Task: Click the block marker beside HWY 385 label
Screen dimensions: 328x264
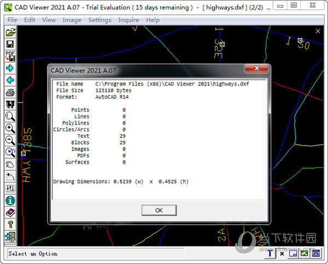Action: coord(24,154)
